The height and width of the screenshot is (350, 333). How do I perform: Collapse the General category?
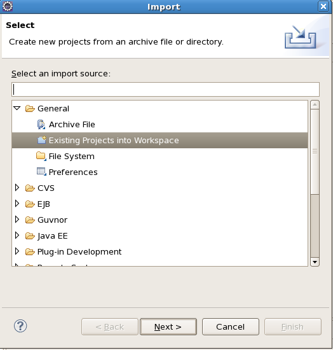17,108
